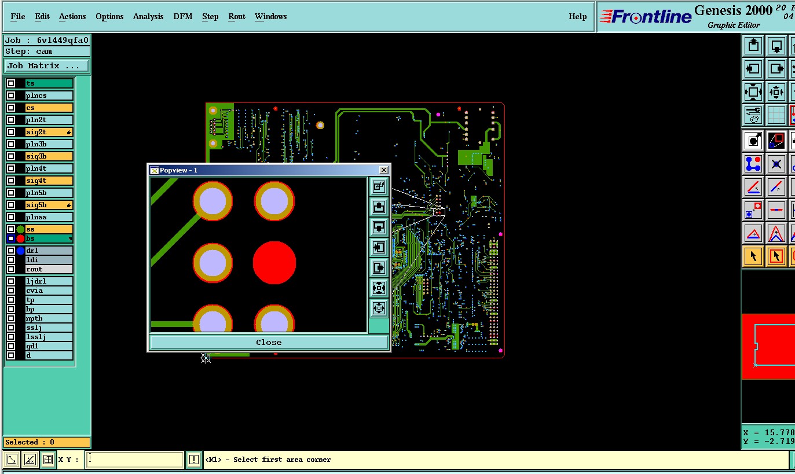Open the wrench and palette display options icon
The image size is (795, 474).
tap(753, 115)
